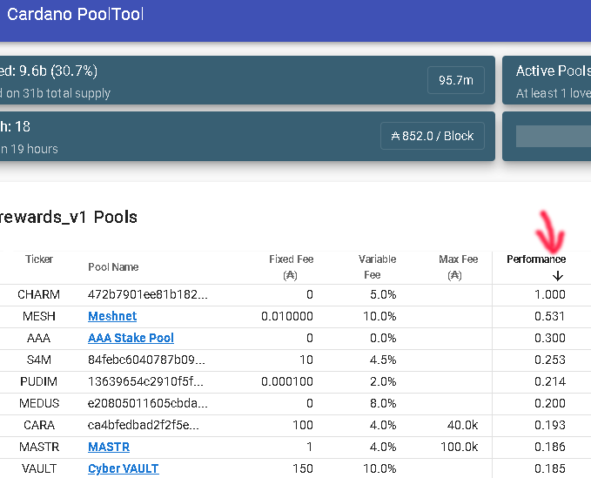Click performance value 0.253

550,360
